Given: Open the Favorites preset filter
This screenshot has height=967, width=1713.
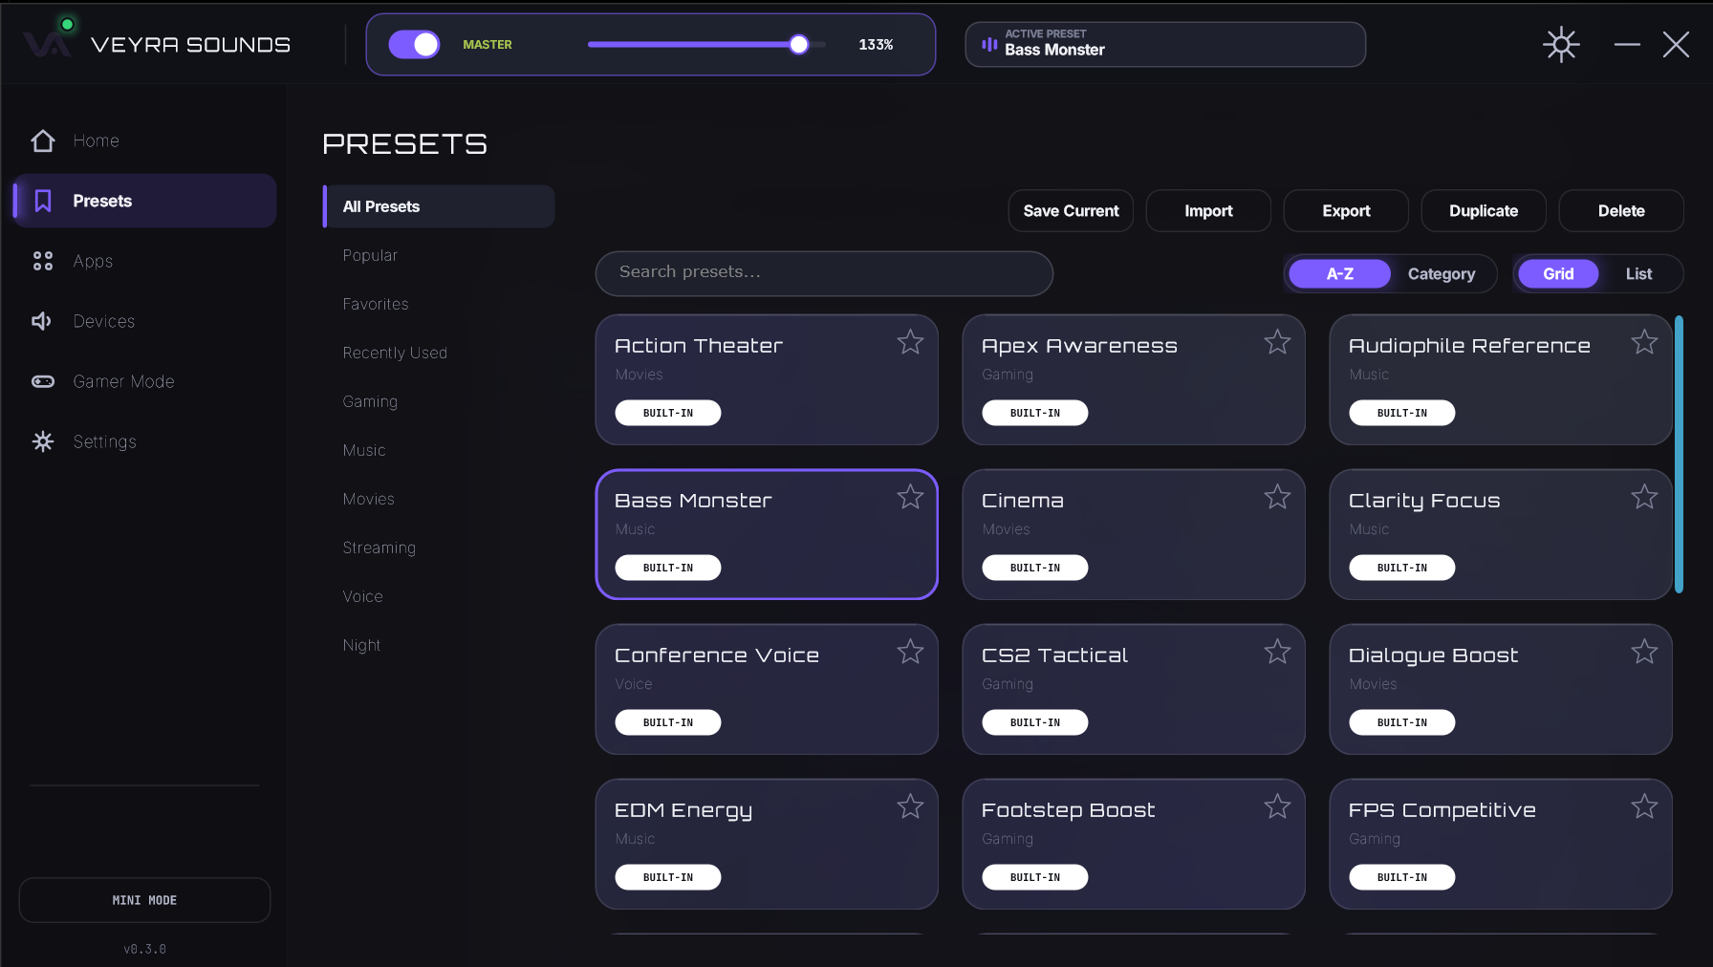Looking at the screenshot, I should pos(375,304).
